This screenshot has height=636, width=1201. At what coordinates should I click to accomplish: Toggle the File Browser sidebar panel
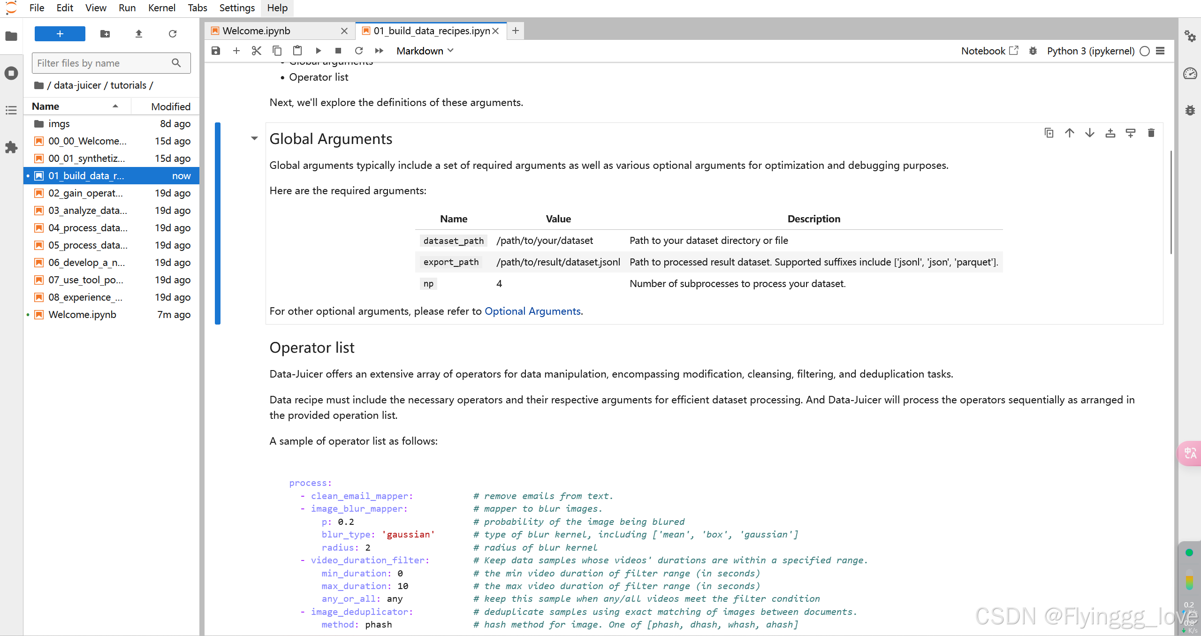11,36
